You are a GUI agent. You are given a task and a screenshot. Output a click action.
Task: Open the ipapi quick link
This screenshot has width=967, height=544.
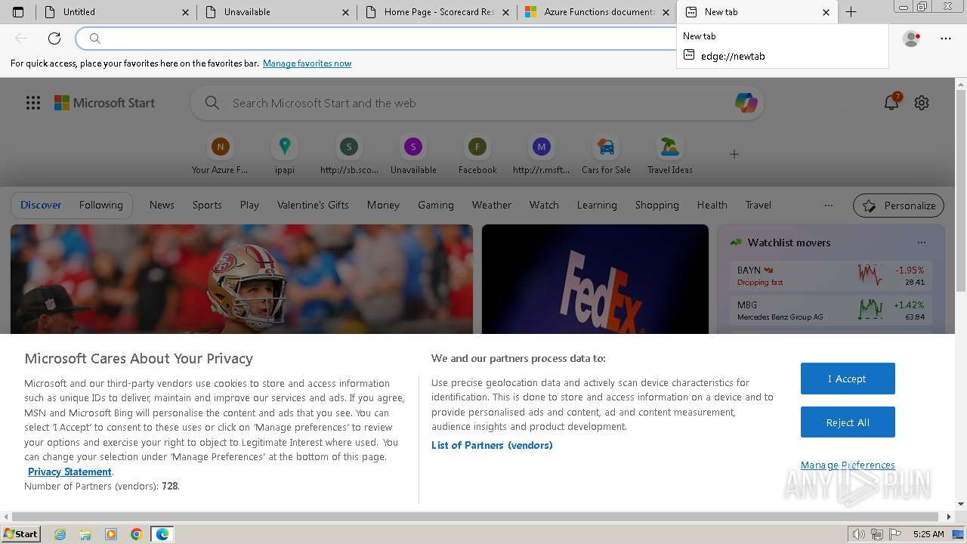[284, 155]
